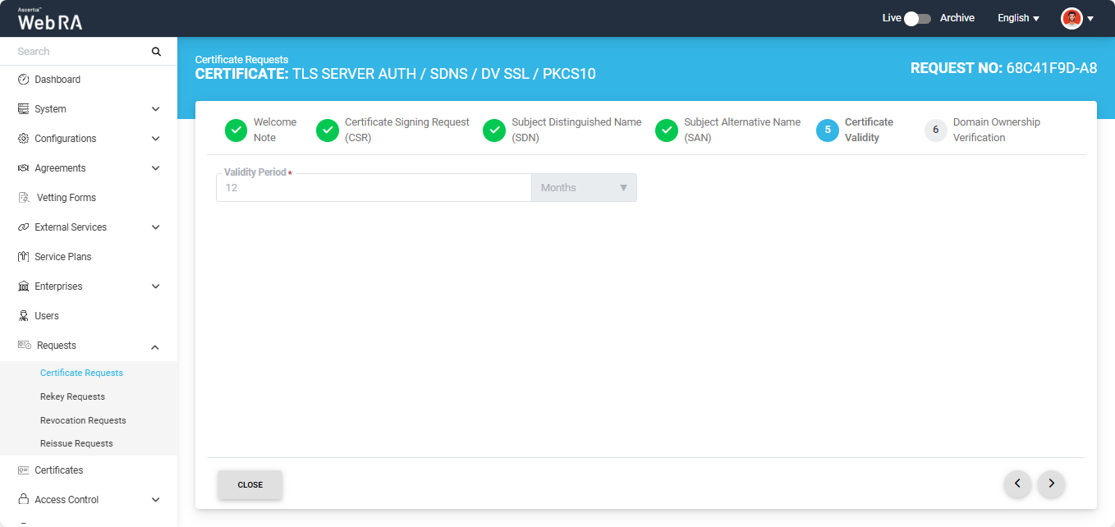
Task: Click the Validity Period input field
Action: (374, 188)
